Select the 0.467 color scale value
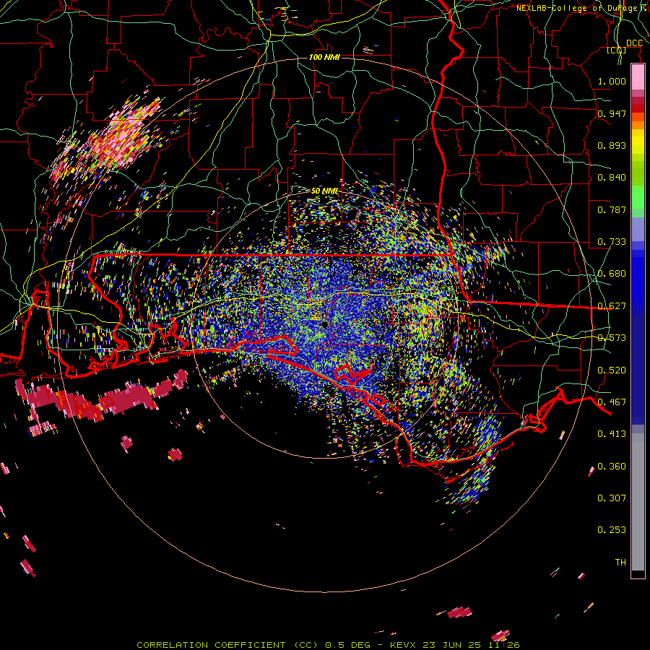This screenshot has width=650, height=650. tap(612, 402)
